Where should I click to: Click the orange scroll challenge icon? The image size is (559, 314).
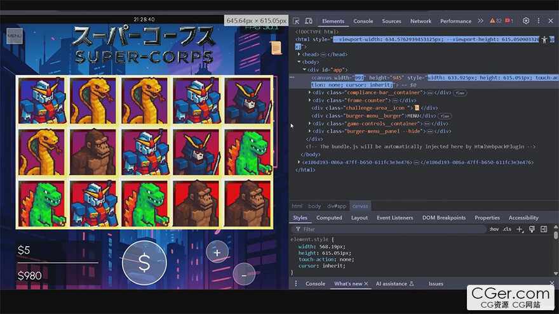(x=276, y=48)
